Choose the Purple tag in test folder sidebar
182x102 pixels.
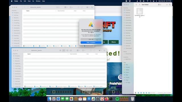(x=127, y=77)
